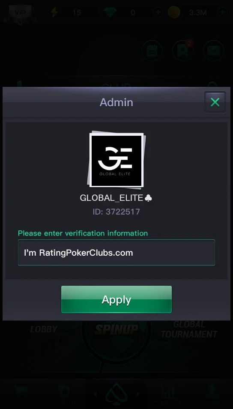Tap the yellow lightning energy icon

coord(54,12)
